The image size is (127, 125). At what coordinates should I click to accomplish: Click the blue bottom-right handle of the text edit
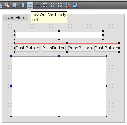pyautogui.click(x=106, y=116)
